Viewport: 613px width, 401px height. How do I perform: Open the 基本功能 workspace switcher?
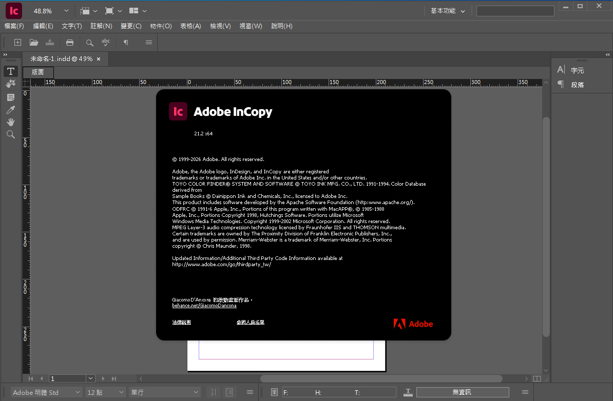click(448, 11)
